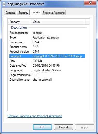Click the Value column header
98x134 pixels.
[58, 22]
